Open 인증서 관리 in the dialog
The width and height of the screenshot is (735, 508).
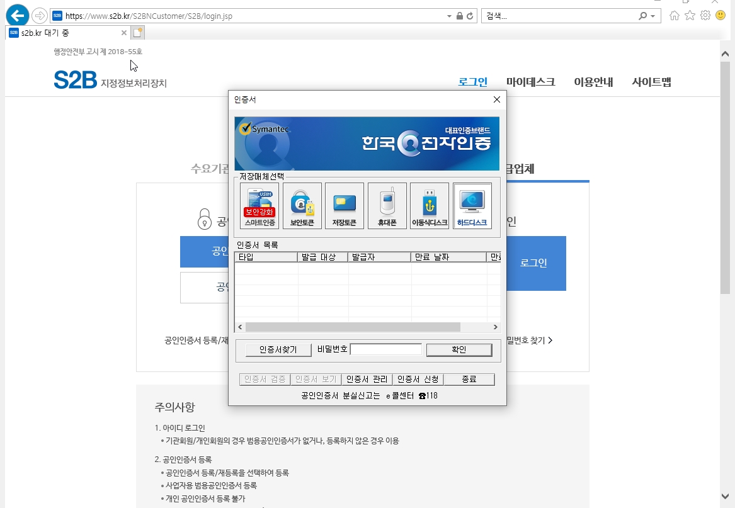(x=367, y=379)
